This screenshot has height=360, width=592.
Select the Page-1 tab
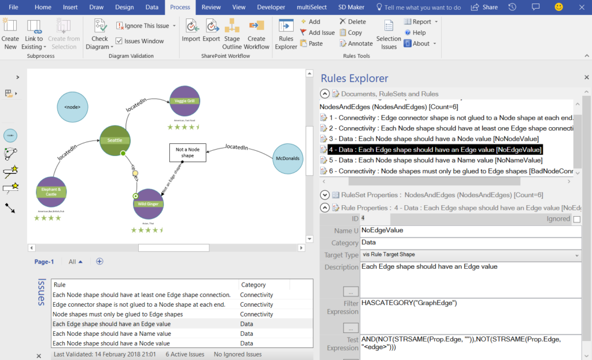(44, 261)
